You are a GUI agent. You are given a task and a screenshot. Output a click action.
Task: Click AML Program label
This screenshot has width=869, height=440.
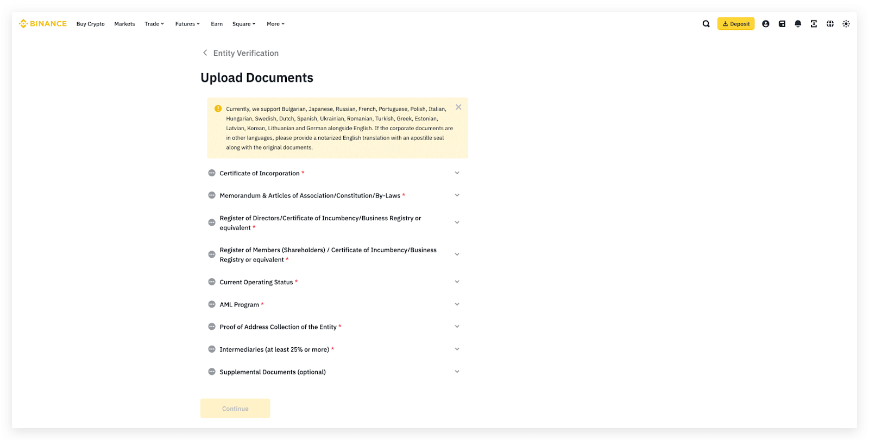pyautogui.click(x=240, y=304)
